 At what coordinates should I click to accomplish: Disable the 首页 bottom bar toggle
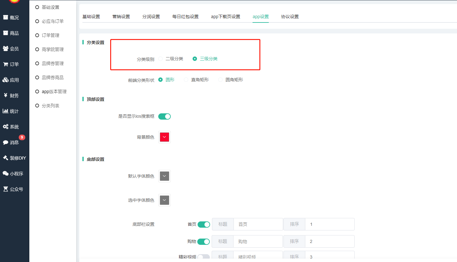pyautogui.click(x=204, y=225)
